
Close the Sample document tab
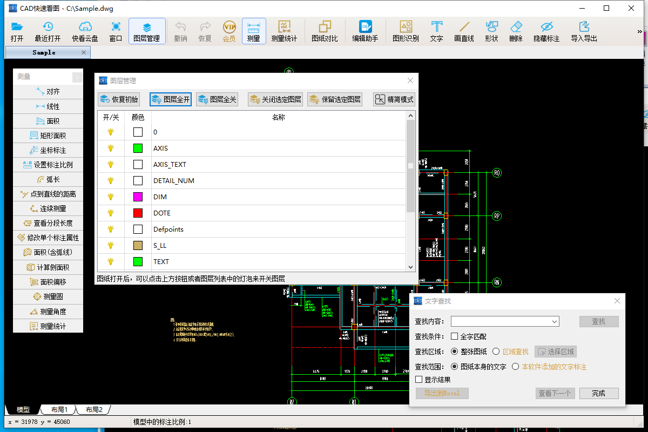pyautogui.click(x=84, y=52)
